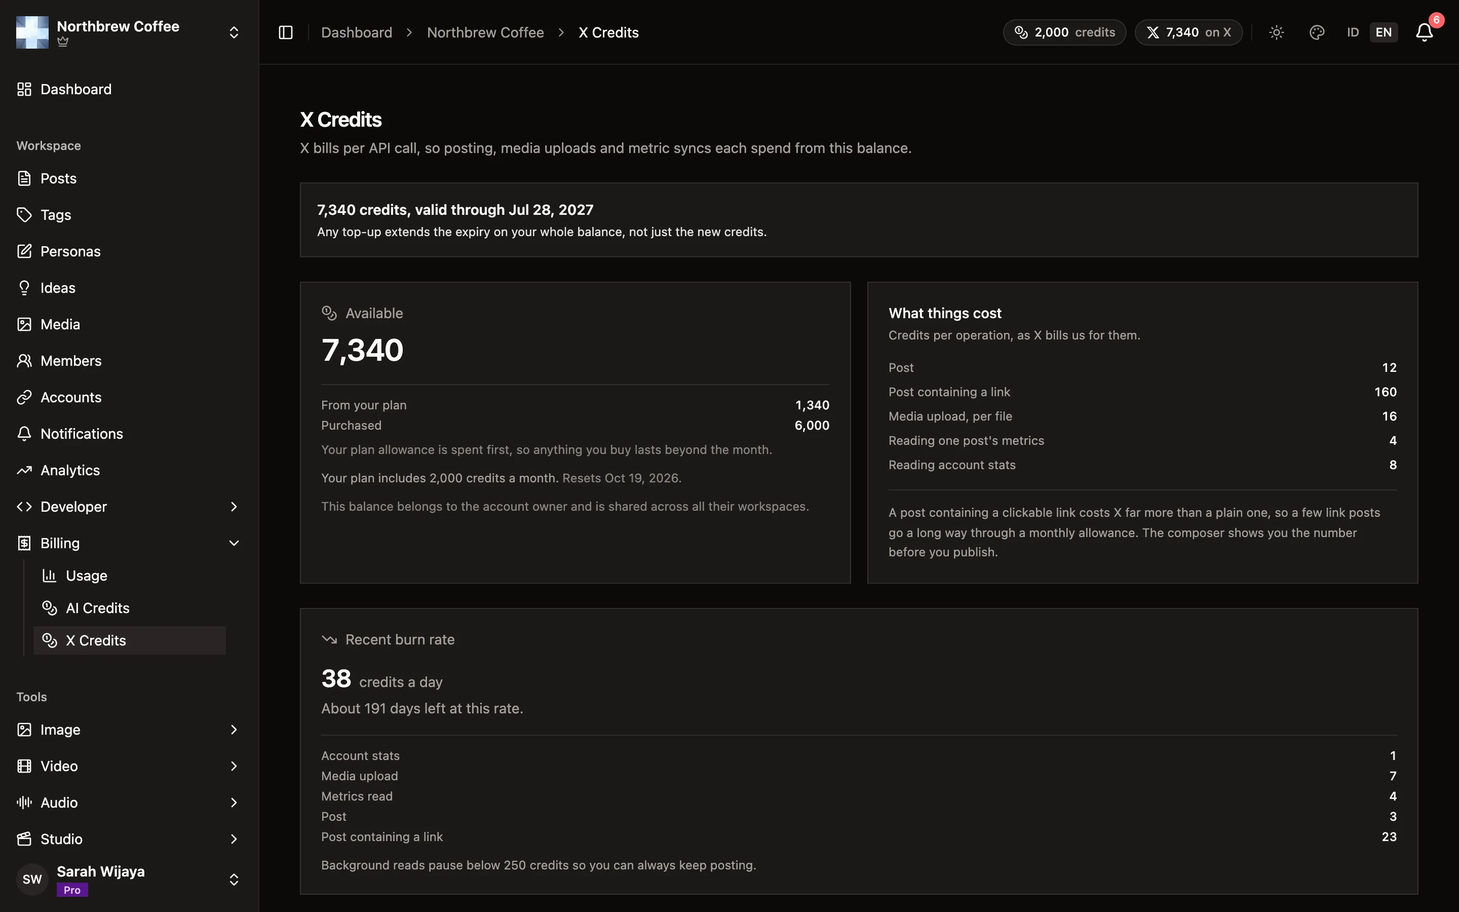
Task: Click the crown icon under Northbrew Coffee
Action: [63, 42]
